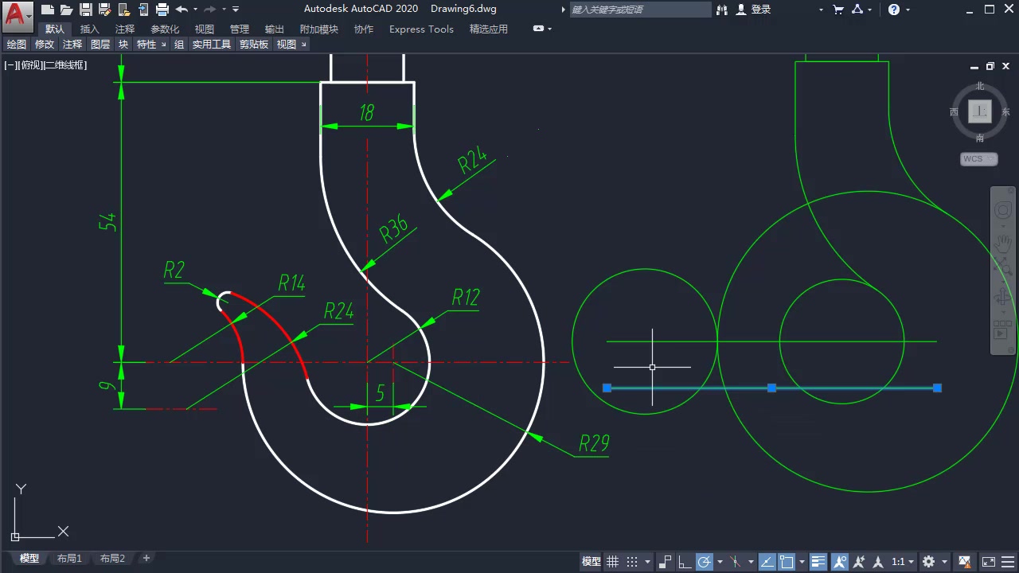Screen dimensions: 1019x573
Task: Click the 登录 sign-in button
Action: pos(753,10)
